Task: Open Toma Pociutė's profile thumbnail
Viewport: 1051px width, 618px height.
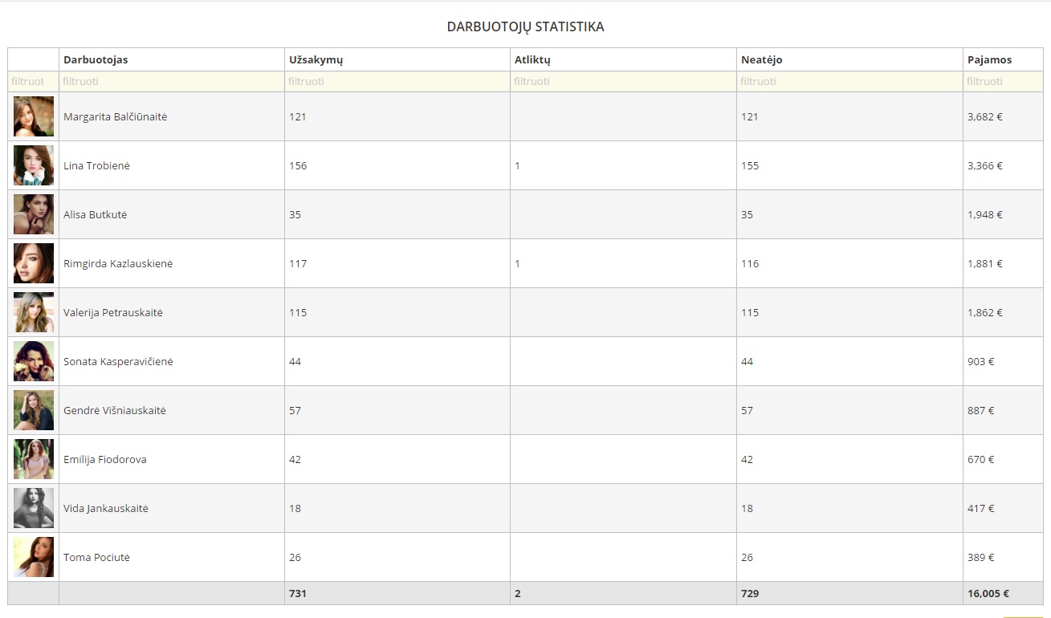Action: pyautogui.click(x=34, y=557)
